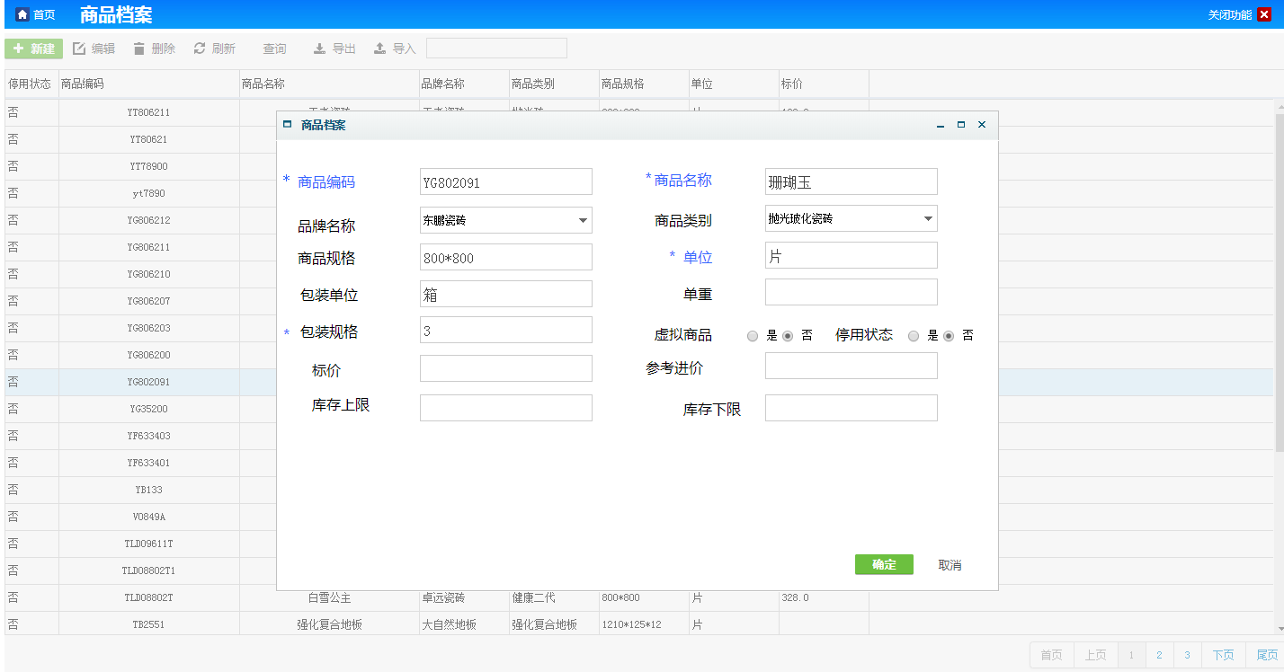Select the row with code YG802091

[148, 382]
